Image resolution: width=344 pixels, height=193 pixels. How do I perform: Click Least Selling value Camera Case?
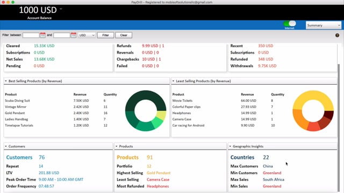coord(158,180)
